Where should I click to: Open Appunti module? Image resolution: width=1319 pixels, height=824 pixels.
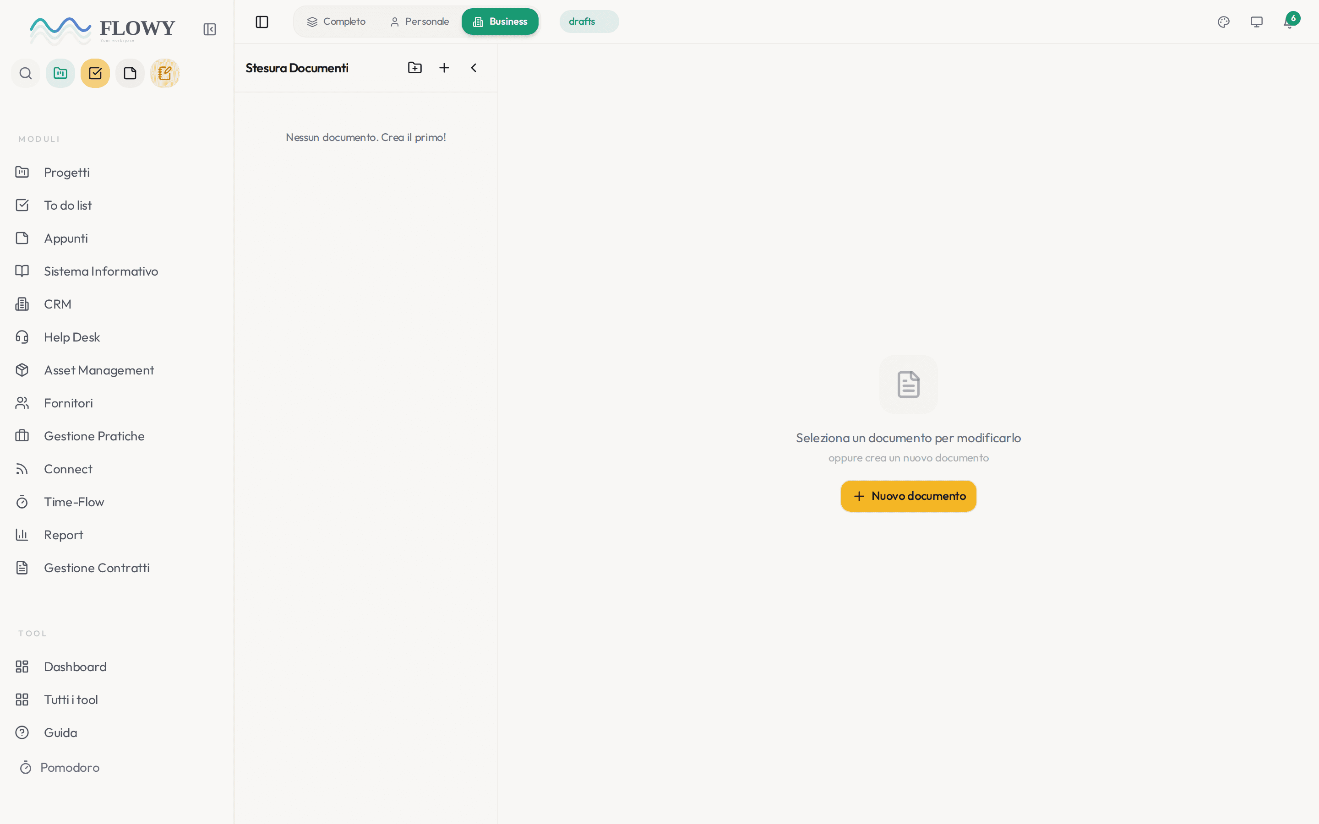pyautogui.click(x=117, y=238)
